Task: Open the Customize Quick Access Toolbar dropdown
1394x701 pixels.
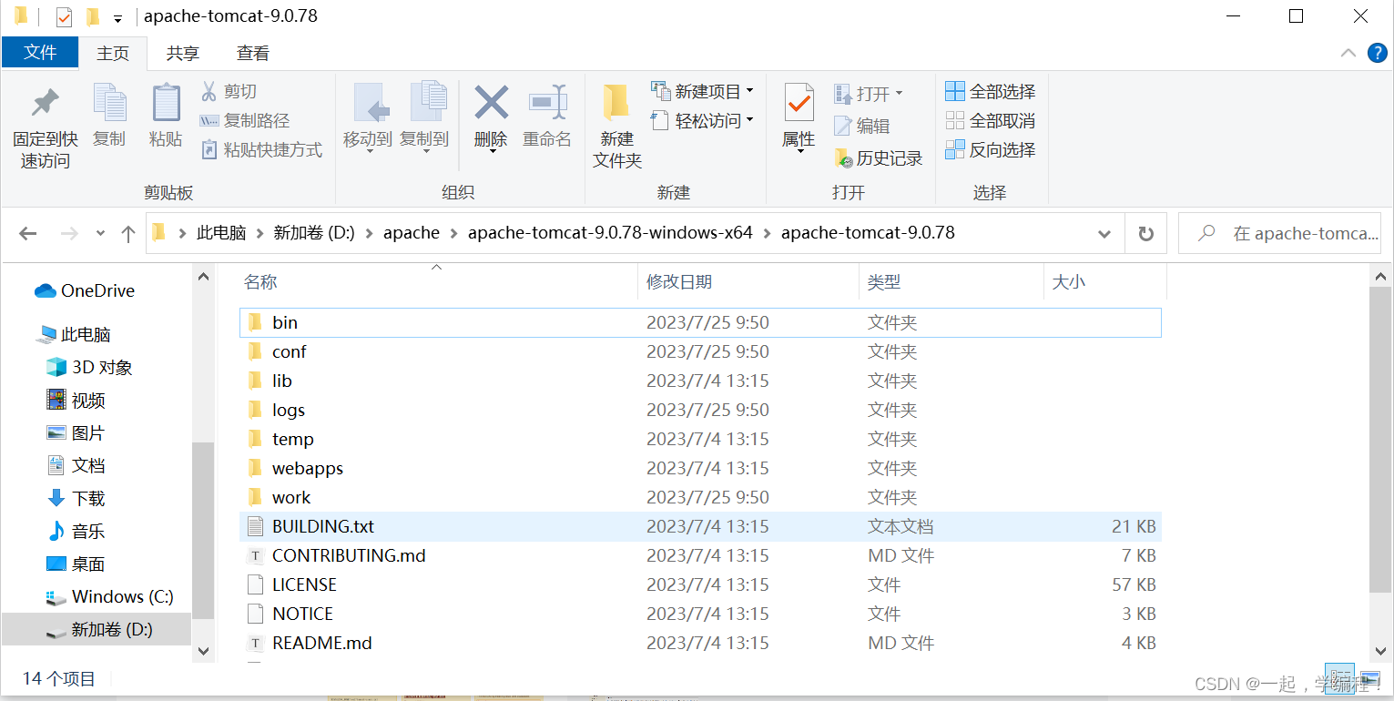Action: pos(117,18)
